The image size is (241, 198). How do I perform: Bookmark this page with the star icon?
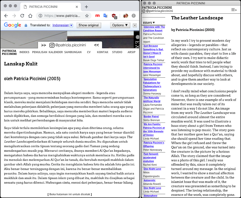tap(87, 16)
